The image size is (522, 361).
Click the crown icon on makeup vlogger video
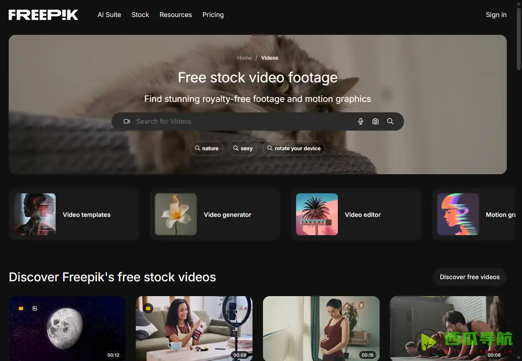(x=148, y=308)
